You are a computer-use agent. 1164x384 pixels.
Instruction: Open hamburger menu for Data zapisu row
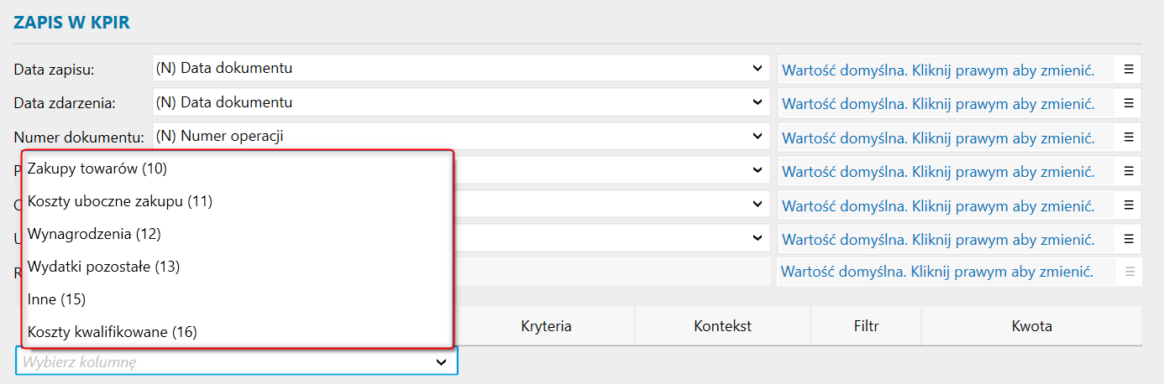pos(1129,69)
